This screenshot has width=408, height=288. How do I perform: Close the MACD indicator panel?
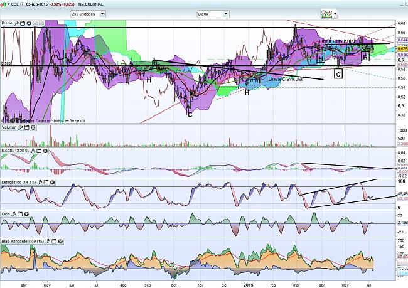point(45,151)
